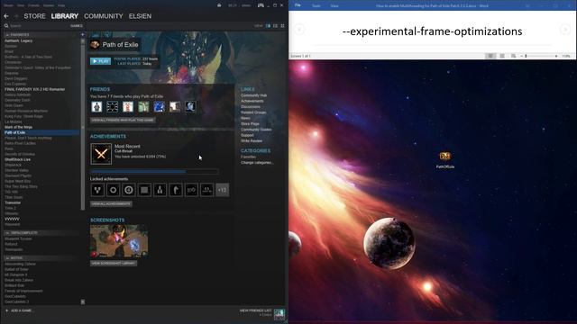Click Add a Game at bottom left
The width and height of the screenshot is (577, 324).
point(18,310)
